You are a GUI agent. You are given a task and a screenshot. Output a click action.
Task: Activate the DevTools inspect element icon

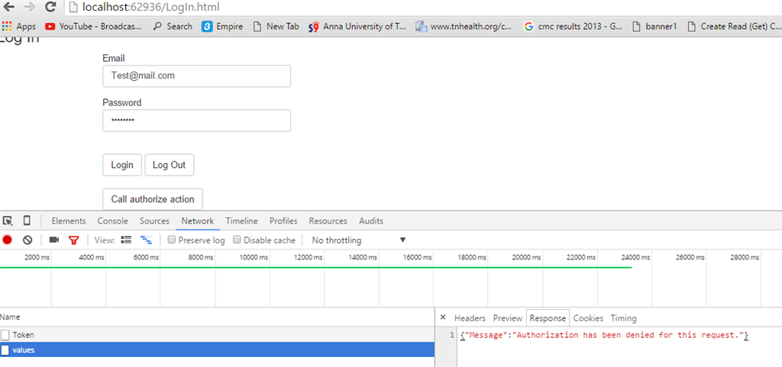[8, 221]
